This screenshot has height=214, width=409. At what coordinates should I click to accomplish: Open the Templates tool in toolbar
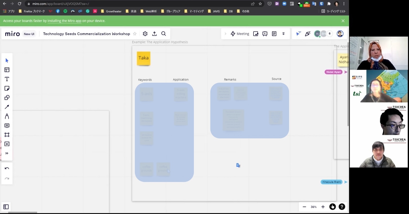click(7, 70)
